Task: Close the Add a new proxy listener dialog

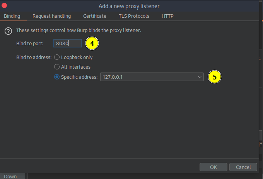Action: [5, 6]
